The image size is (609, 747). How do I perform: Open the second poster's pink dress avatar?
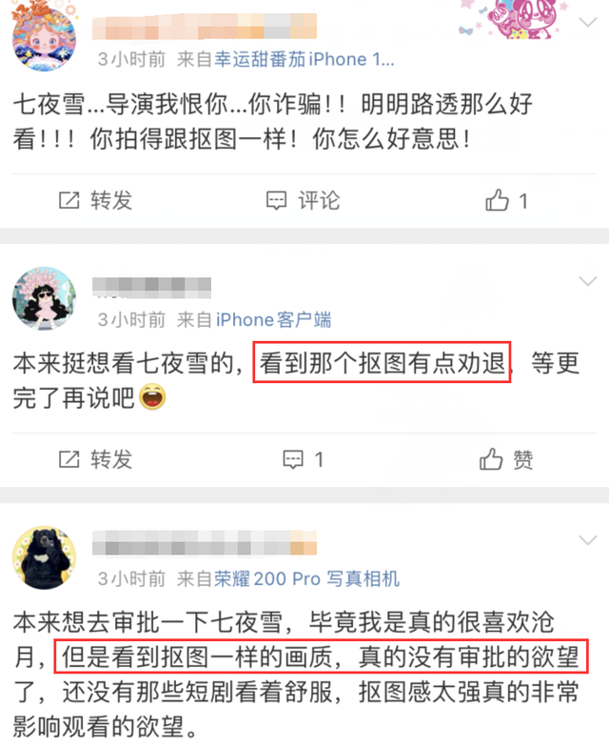click(x=44, y=299)
